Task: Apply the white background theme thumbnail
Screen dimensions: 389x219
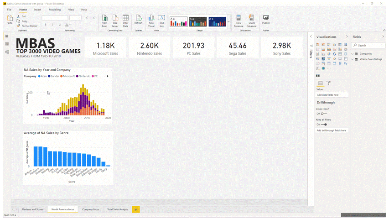Action: tap(178, 21)
